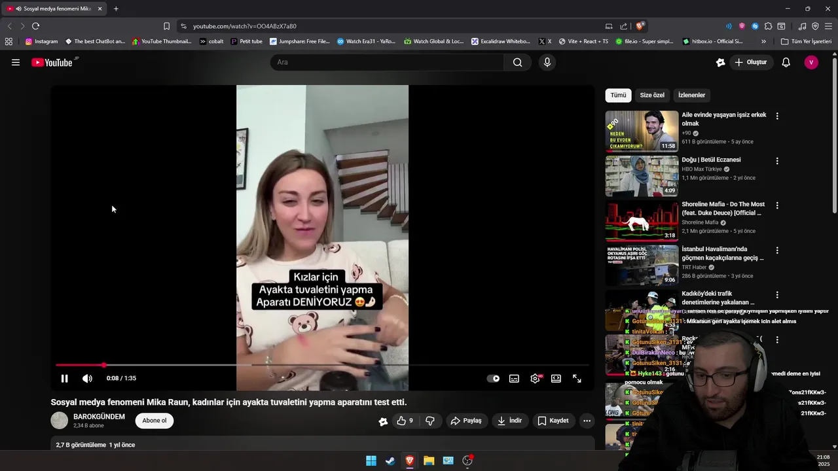The width and height of the screenshot is (838, 471).
Task: Select the Size özel filter chip
Action: [652, 96]
